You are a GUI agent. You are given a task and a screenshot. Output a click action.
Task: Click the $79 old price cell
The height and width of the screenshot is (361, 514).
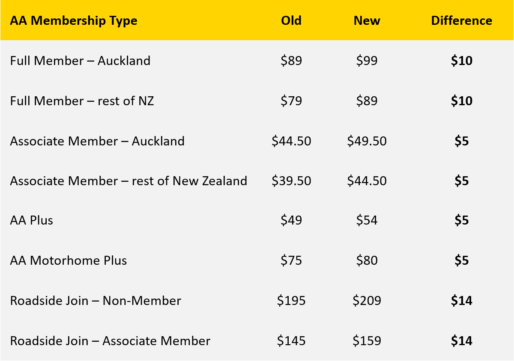tap(291, 101)
